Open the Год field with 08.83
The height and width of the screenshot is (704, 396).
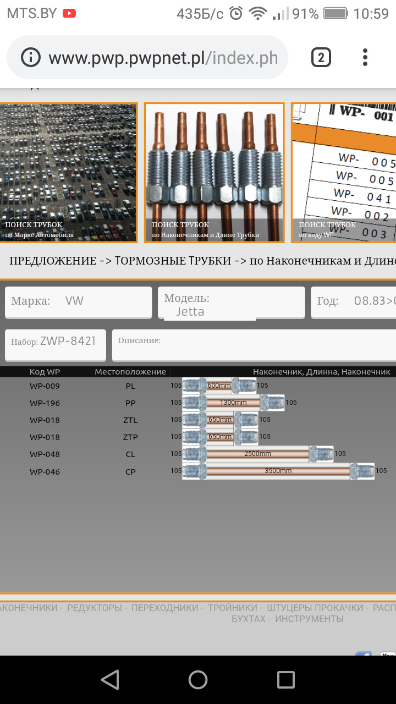click(353, 302)
